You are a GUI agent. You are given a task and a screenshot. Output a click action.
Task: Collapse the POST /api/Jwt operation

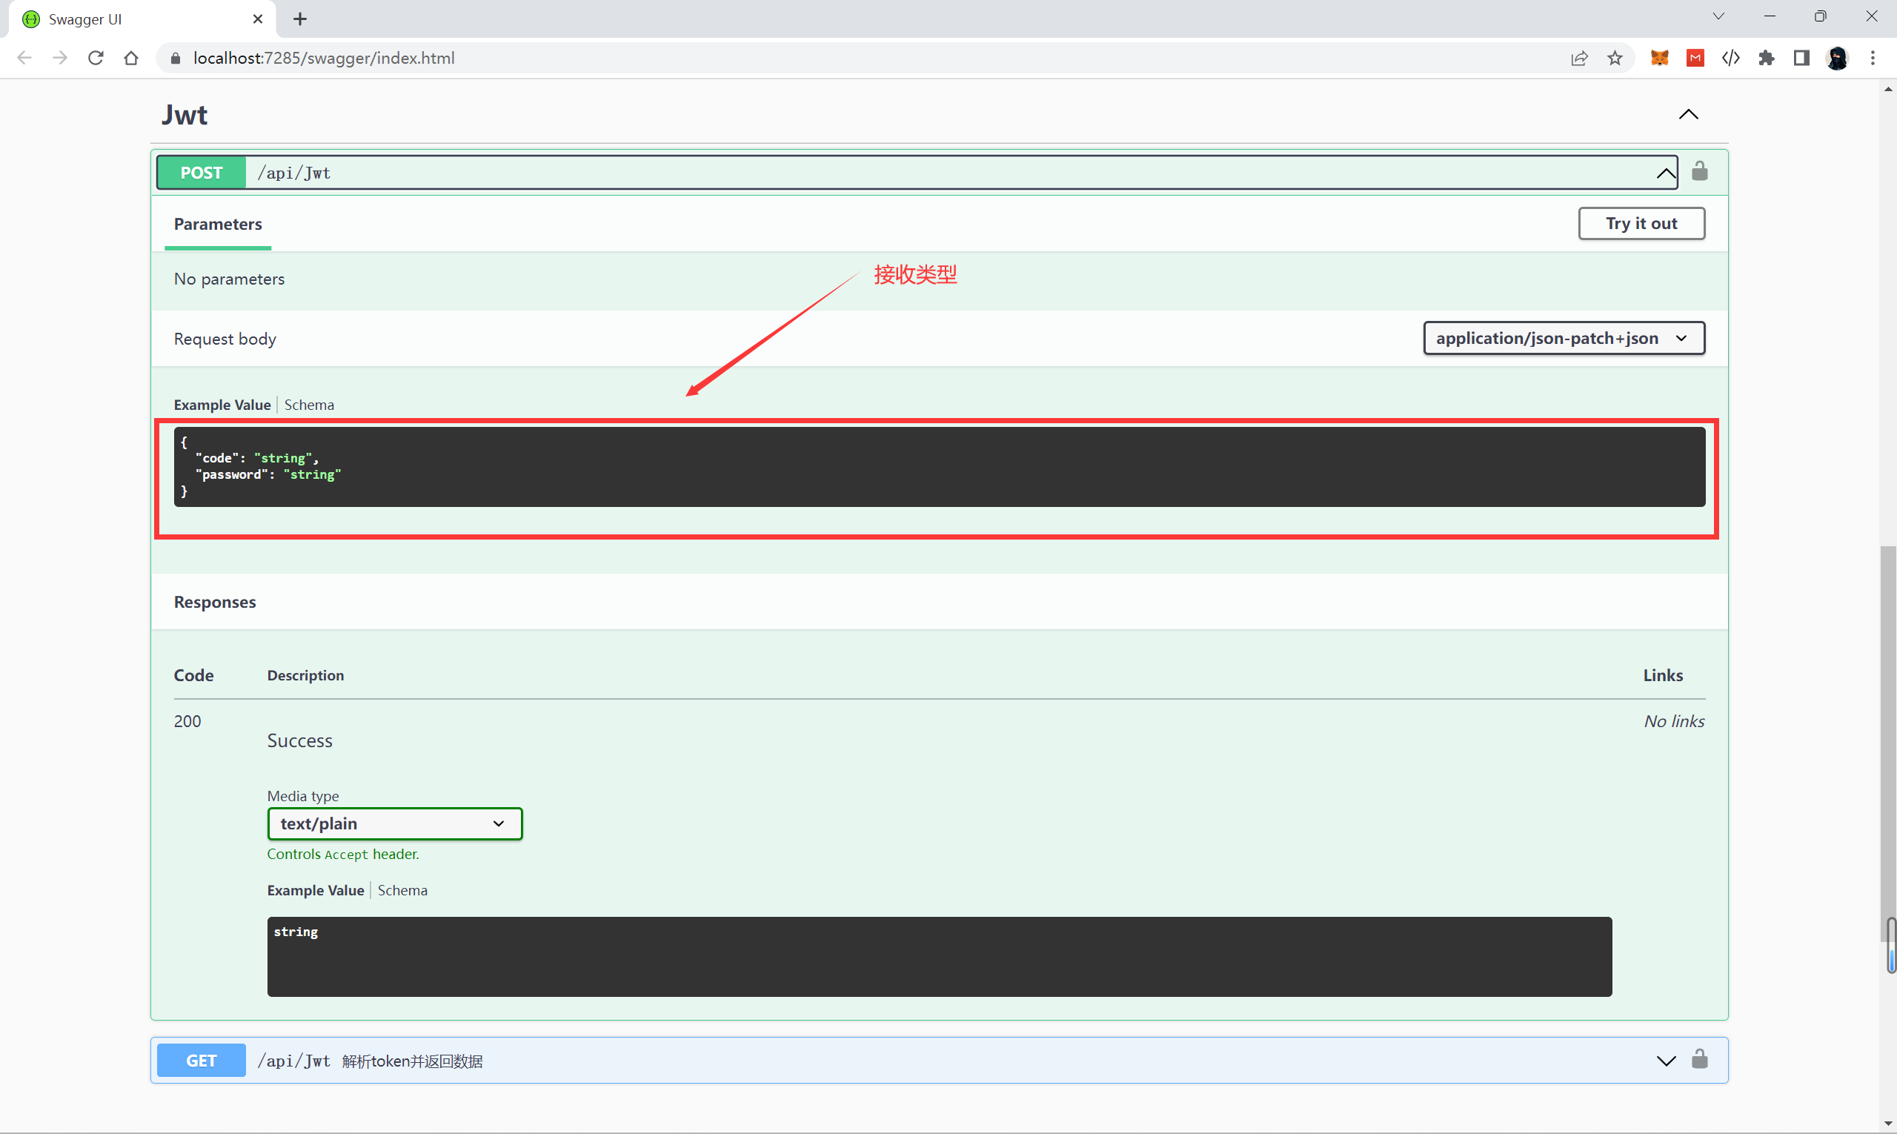coord(1667,173)
